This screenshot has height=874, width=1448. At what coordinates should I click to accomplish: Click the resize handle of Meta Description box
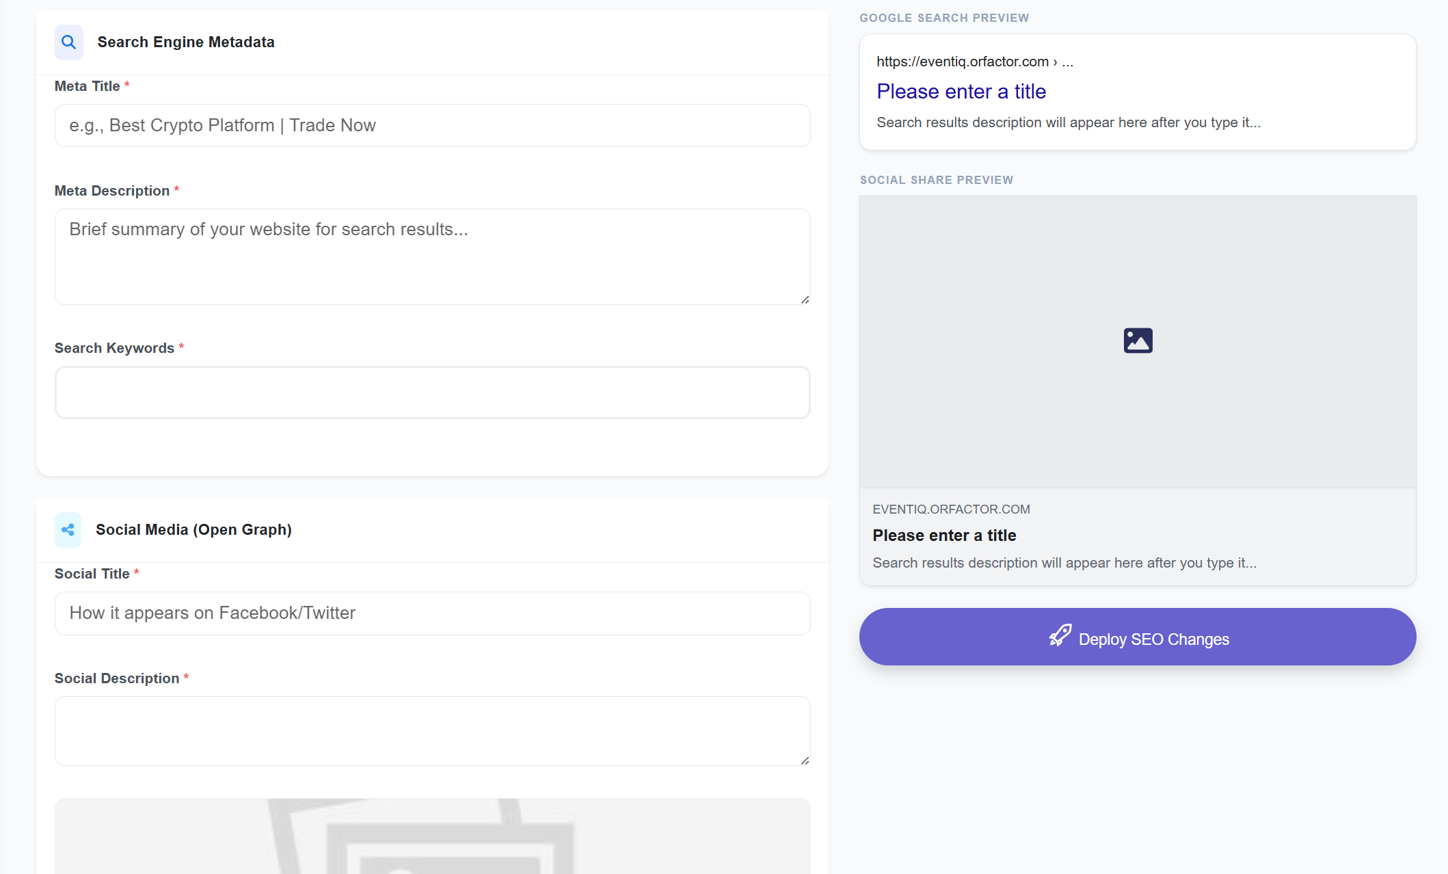805,298
